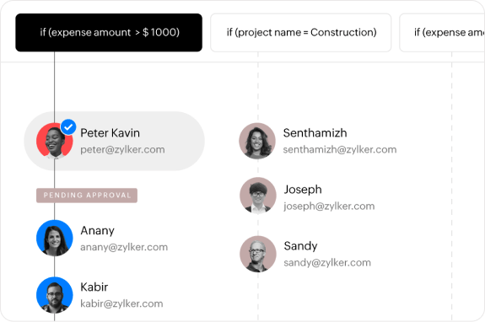The width and height of the screenshot is (485, 322).
Task: Click Peter Kavin's profile avatar
Action: click(55, 141)
